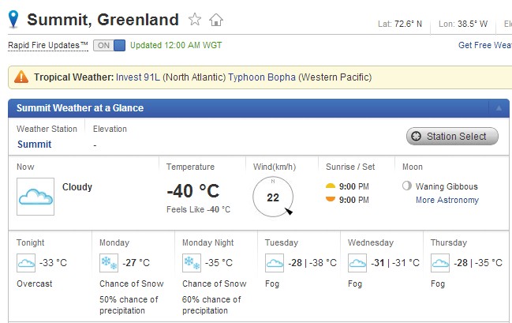Toggle Rapid Fire Updates switch off
512x323 pixels.
[x=109, y=45]
